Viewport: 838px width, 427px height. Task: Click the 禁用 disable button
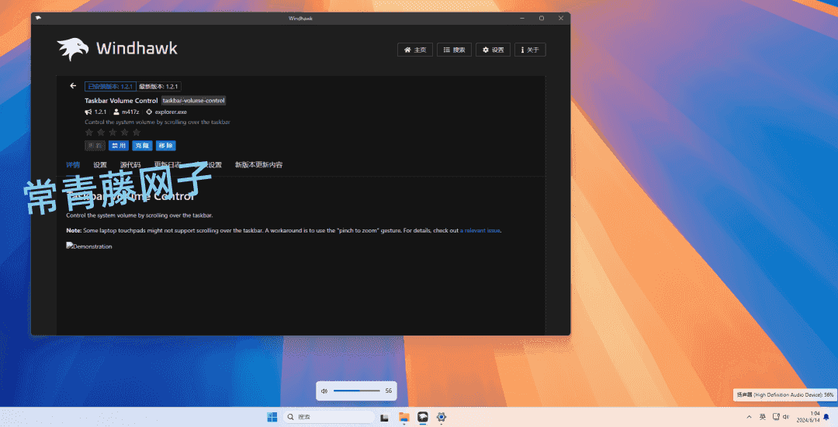pos(119,145)
